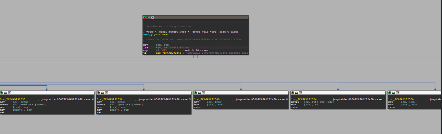Click 'jumptable 00007FF6AB29246B case 8' comment
Screen dimensions: 442x134
[x=260, y=99]
